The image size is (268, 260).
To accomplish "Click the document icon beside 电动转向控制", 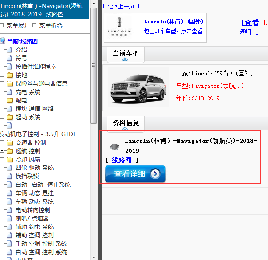I will point(9,210).
